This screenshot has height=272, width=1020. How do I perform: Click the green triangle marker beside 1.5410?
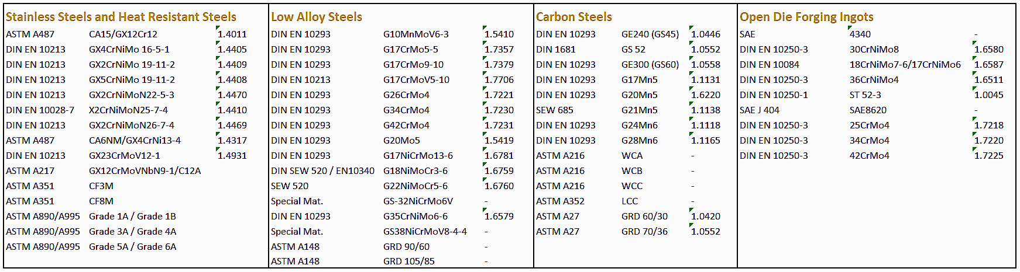pyautogui.click(x=485, y=28)
